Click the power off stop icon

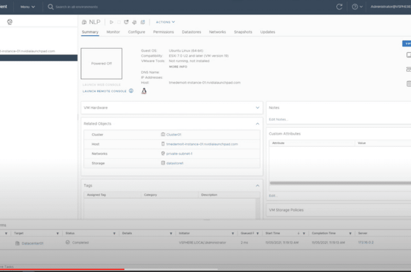pos(119,22)
